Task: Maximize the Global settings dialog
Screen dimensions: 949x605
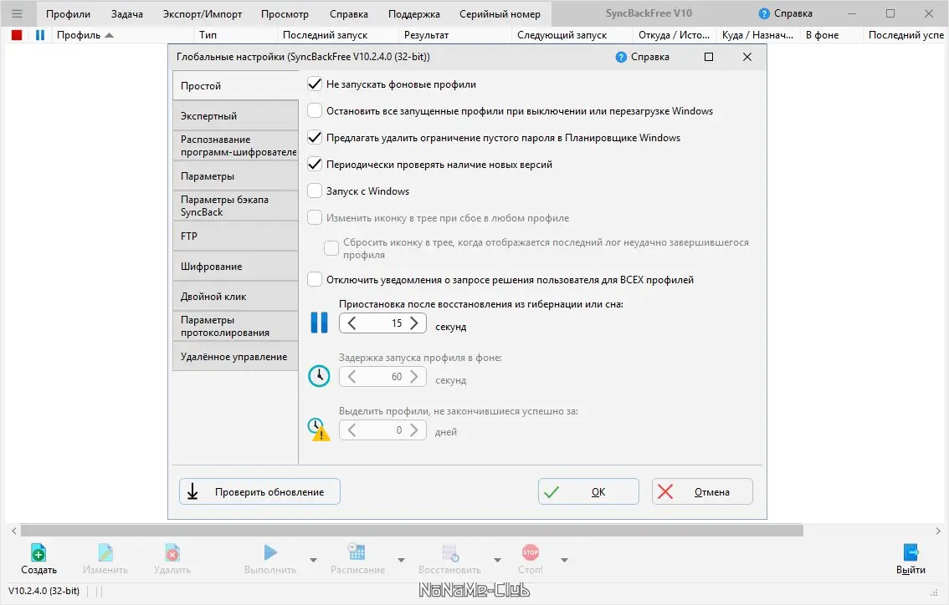Action: pos(709,57)
